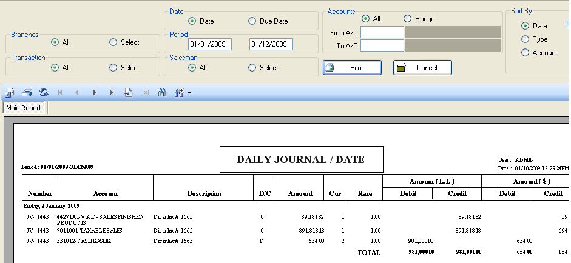Image resolution: width=571 pixels, height=263 pixels.
Task: Click the Print Report toolbar icon
Action: click(x=27, y=93)
